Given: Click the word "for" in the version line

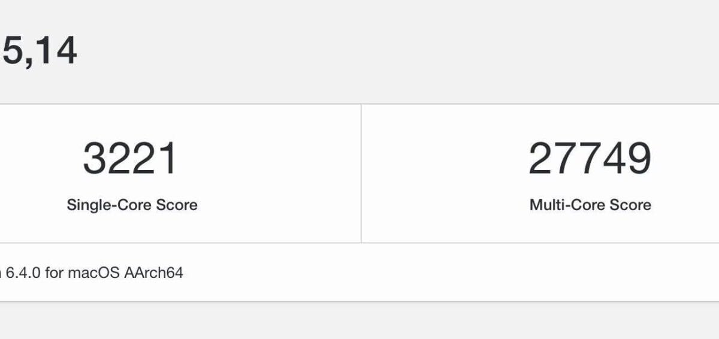Looking at the screenshot, I should tap(54, 273).
